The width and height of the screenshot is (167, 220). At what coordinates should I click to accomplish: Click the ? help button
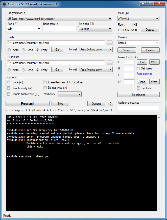pos(111,104)
